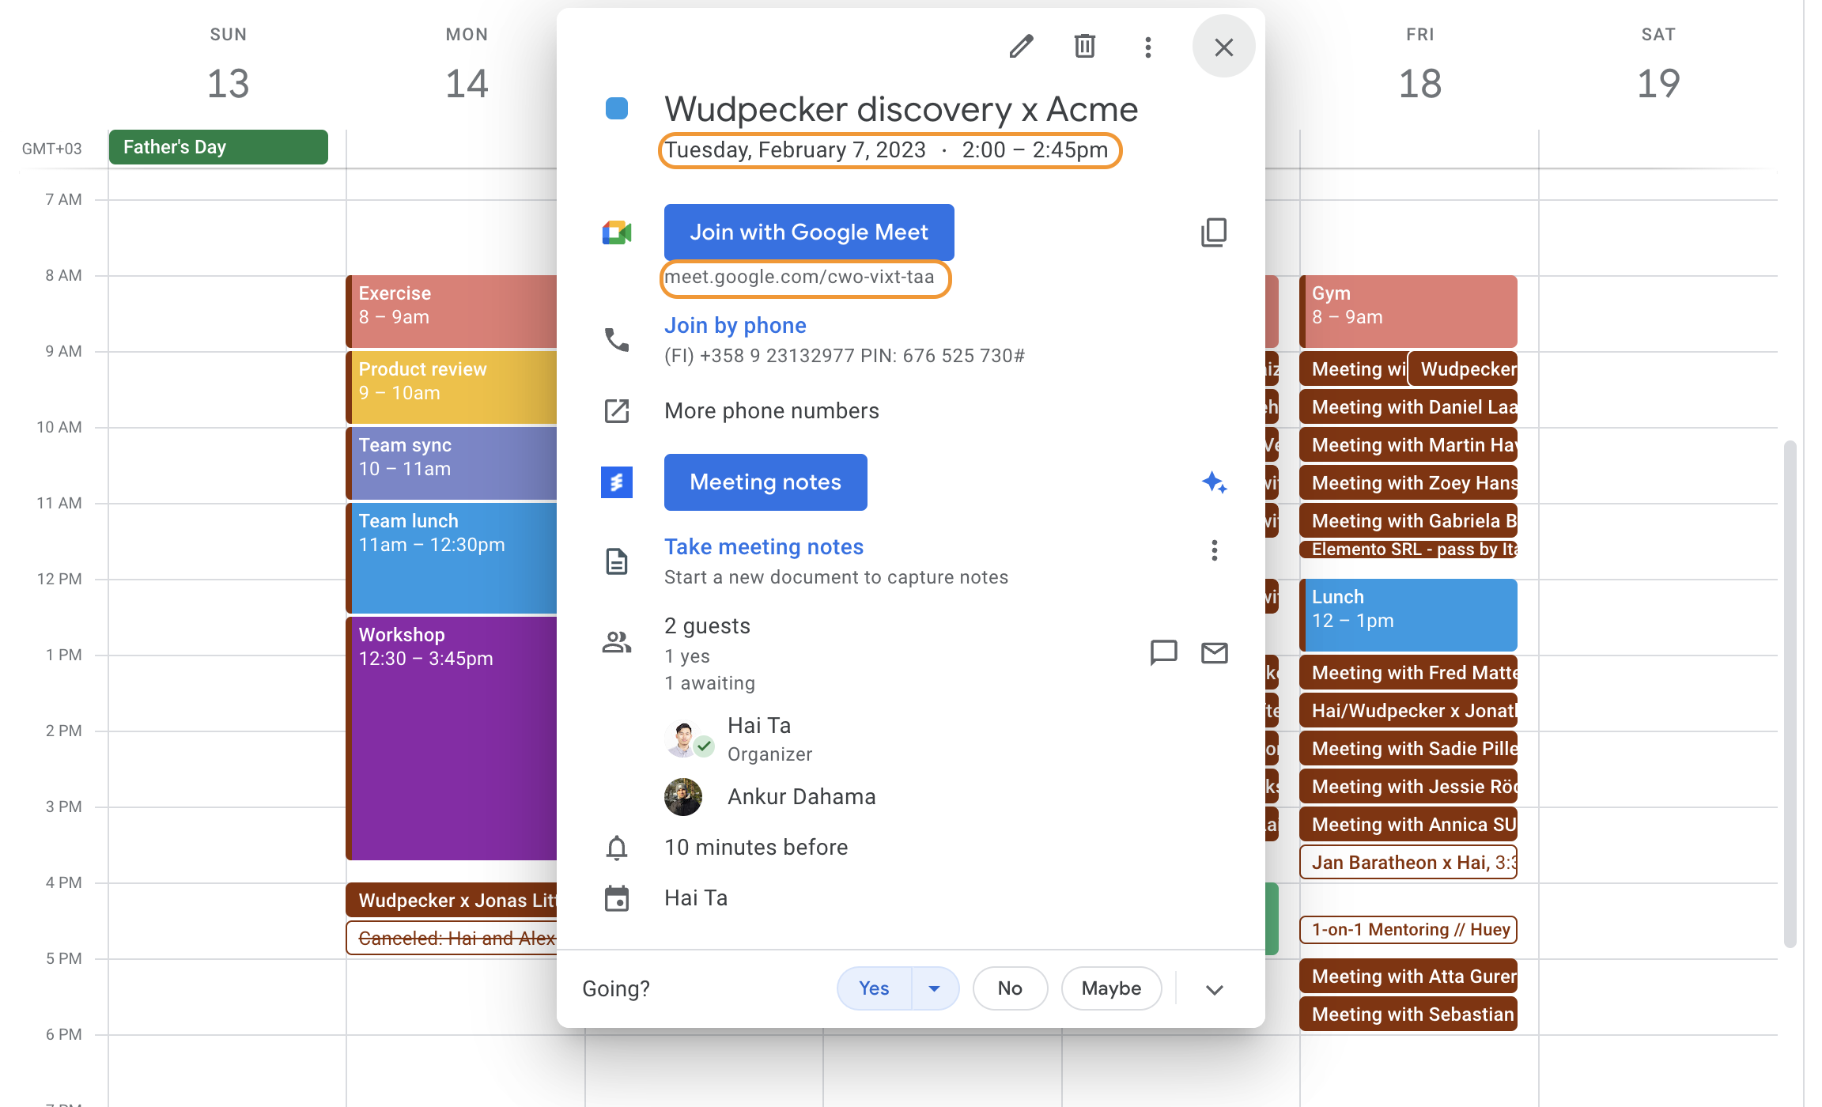The image size is (1822, 1107).
Task: RSVP Maybe to the event
Action: (x=1111, y=988)
